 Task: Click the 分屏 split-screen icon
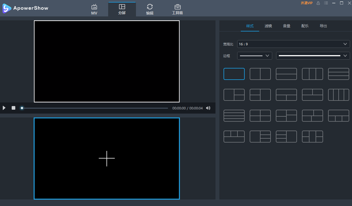click(122, 8)
